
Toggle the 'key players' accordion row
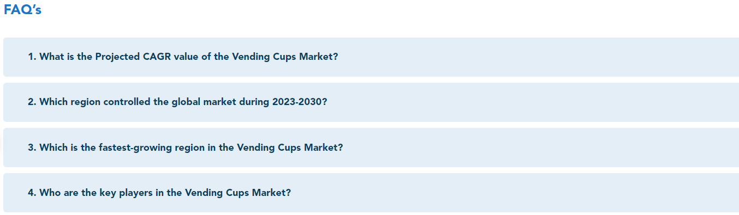click(371, 193)
